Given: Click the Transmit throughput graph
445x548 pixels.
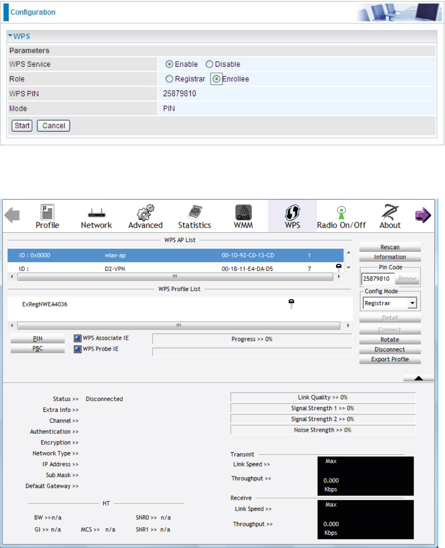Looking at the screenshot, I should point(365,476).
